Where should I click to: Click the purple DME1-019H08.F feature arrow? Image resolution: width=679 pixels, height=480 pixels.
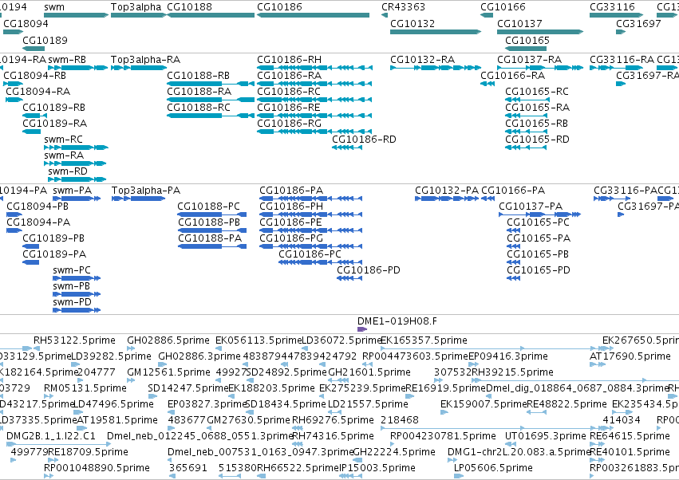(x=361, y=329)
